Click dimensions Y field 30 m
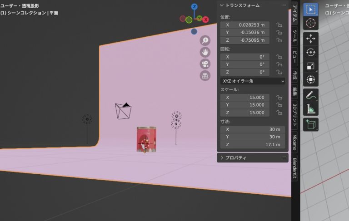The height and width of the screenshot is (221, 349). coord(253,137)
